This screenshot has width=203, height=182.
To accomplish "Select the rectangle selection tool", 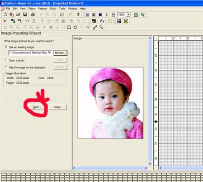I will click(x=69, y=27).
